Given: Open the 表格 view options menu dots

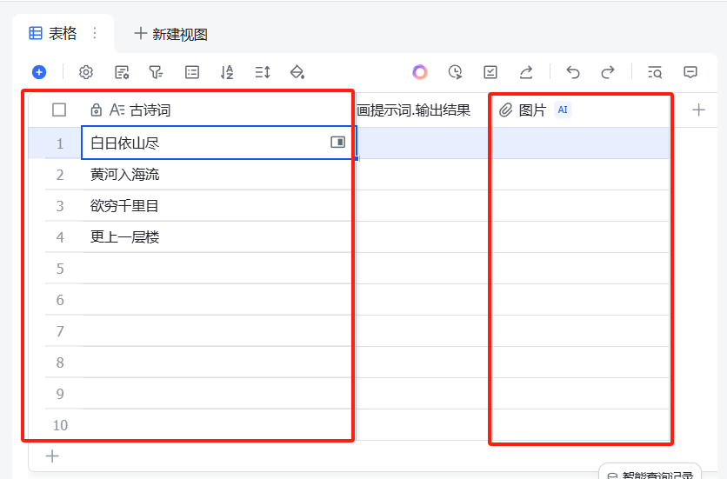Looking at the screenshot, I should pyautogui.click(x=95, y=33).
